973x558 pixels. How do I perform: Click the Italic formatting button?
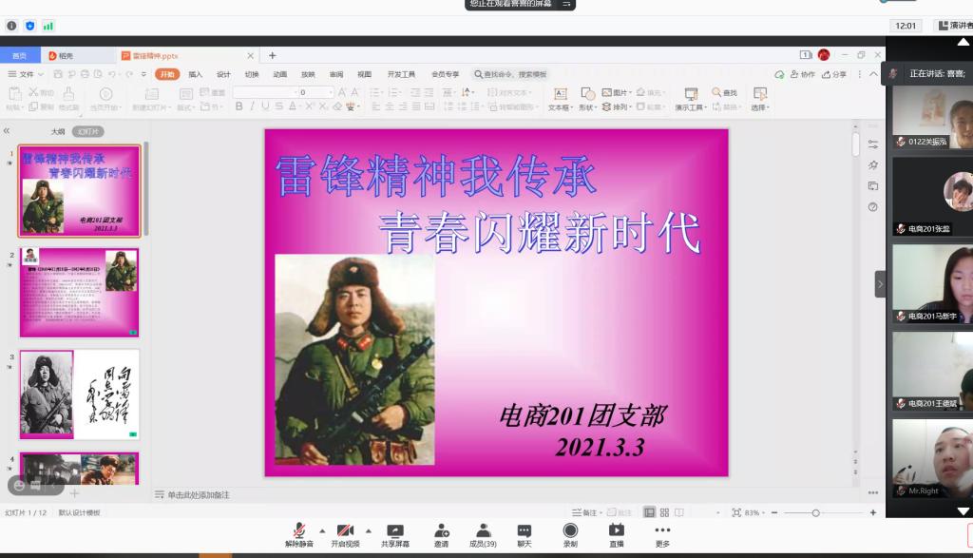[x=252, y=106]
